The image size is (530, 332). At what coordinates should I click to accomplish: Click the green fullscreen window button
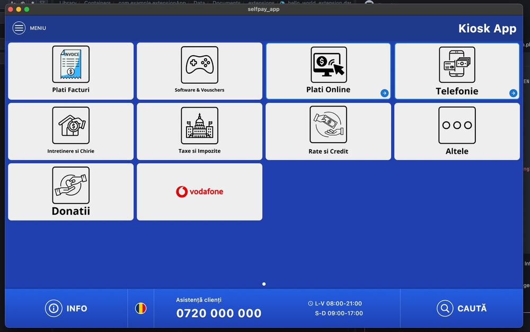click(x=26, y=10)
